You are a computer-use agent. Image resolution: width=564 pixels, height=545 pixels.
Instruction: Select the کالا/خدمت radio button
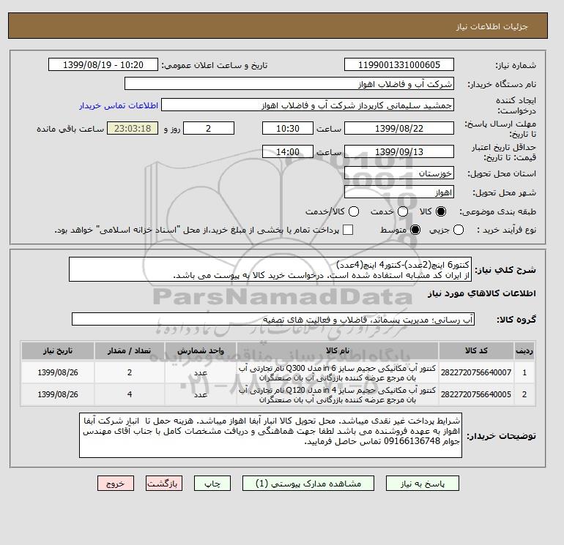pos(354,211)
